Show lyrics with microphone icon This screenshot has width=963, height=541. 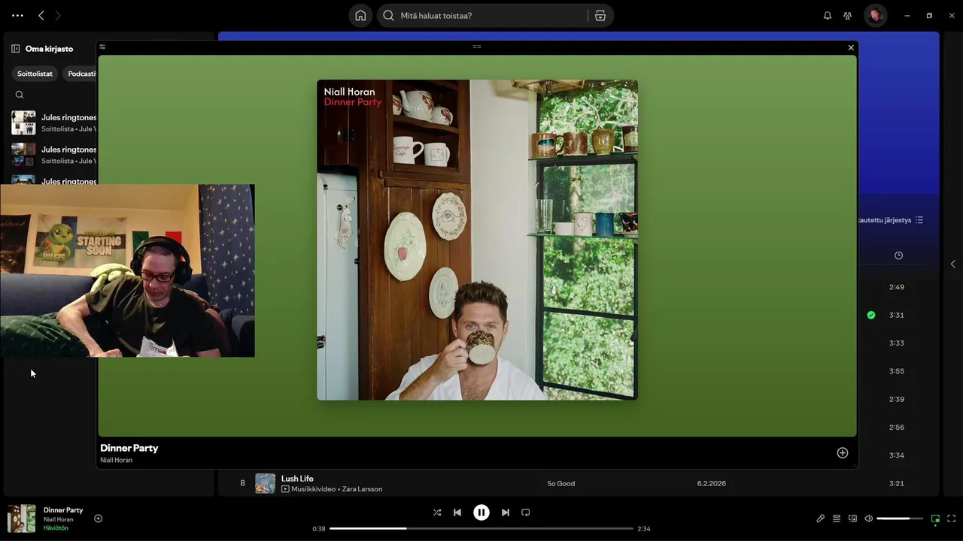pos(821,518)
